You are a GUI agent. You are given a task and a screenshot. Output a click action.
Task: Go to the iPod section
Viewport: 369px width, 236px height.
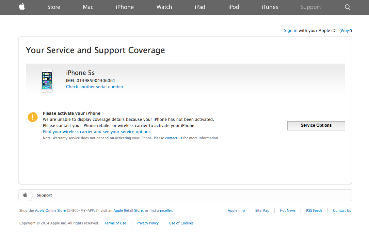coord(234,7)
